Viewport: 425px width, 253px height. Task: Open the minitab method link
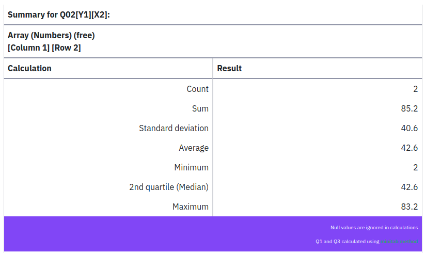click(399, 241)
